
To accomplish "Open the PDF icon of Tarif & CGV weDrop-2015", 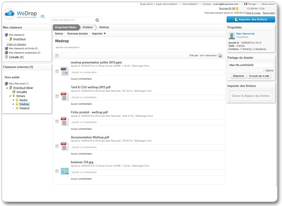I will (x=64, y=96).
